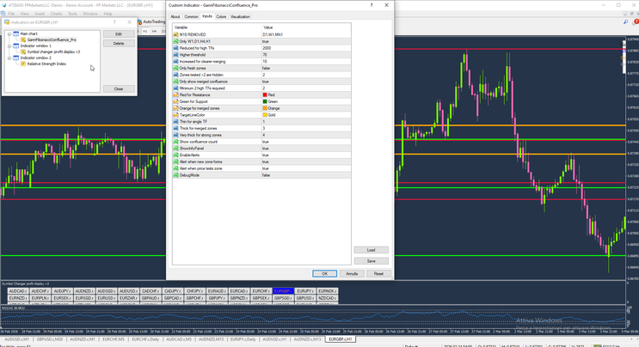Select the GBPCHF.r symbol button
Viewport: 639px width, 347px height.
click(194, 298)
